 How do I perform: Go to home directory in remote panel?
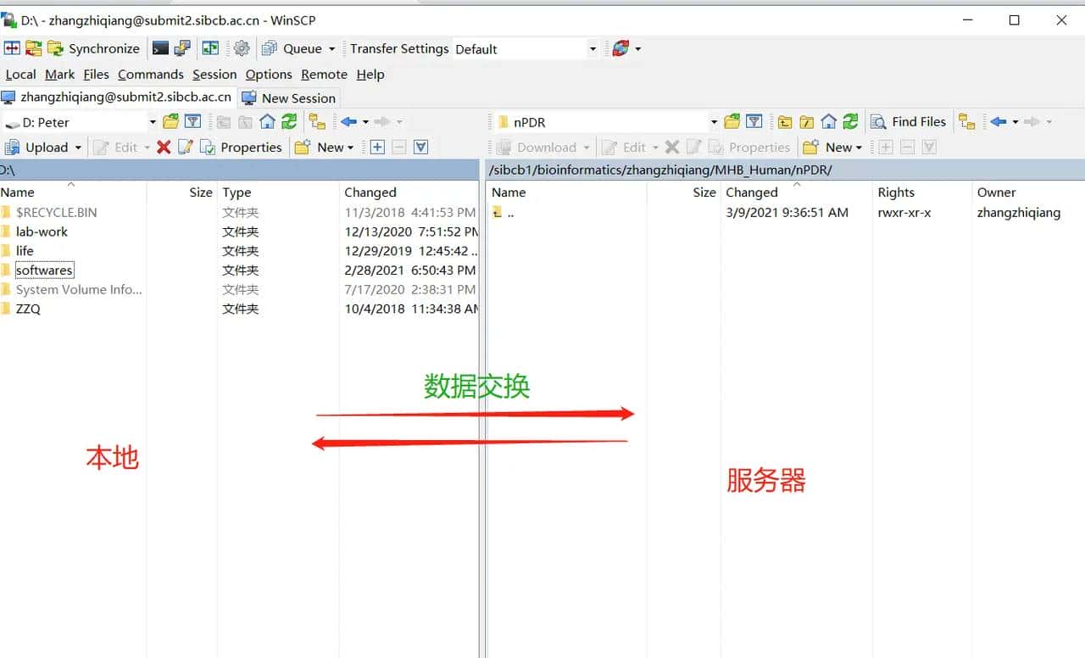pos(829,121)
